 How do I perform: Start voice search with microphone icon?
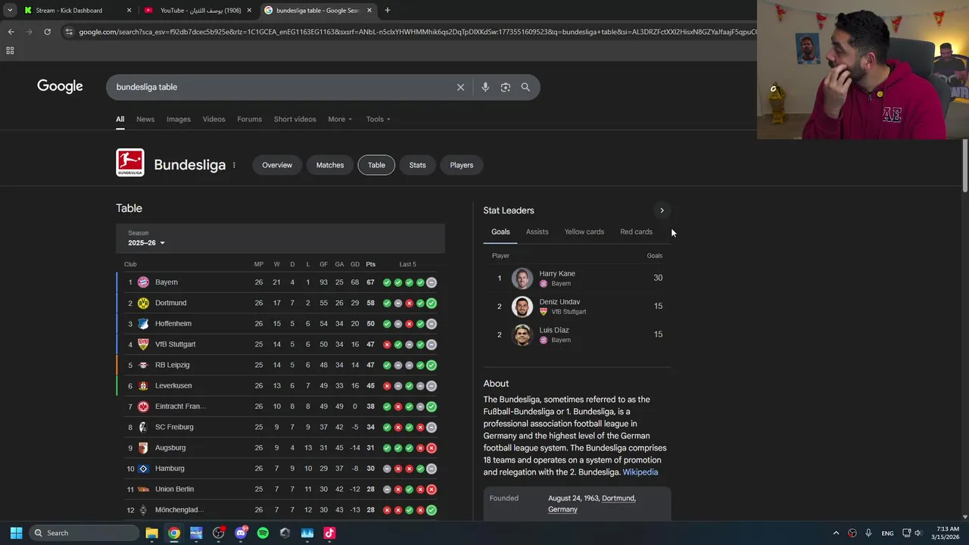click(485, 87)
